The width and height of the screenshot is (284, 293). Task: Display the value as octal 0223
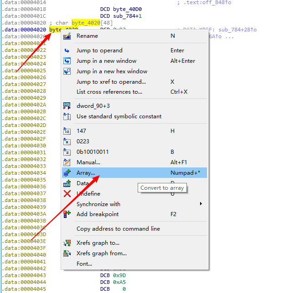click(x=134, y=141)
